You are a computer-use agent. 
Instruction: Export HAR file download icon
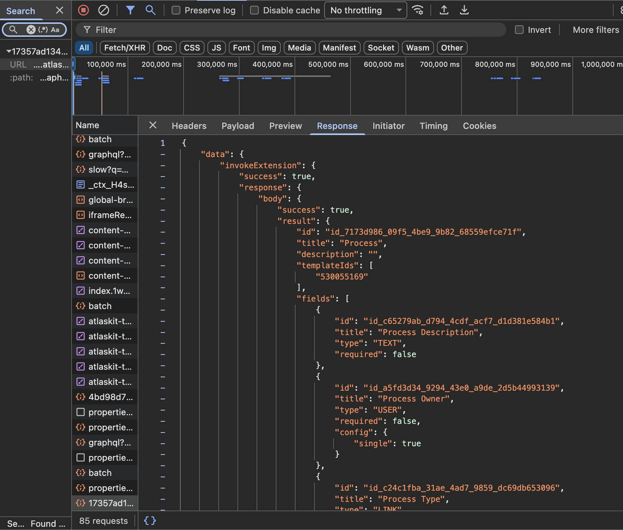[x=464, y=10]
